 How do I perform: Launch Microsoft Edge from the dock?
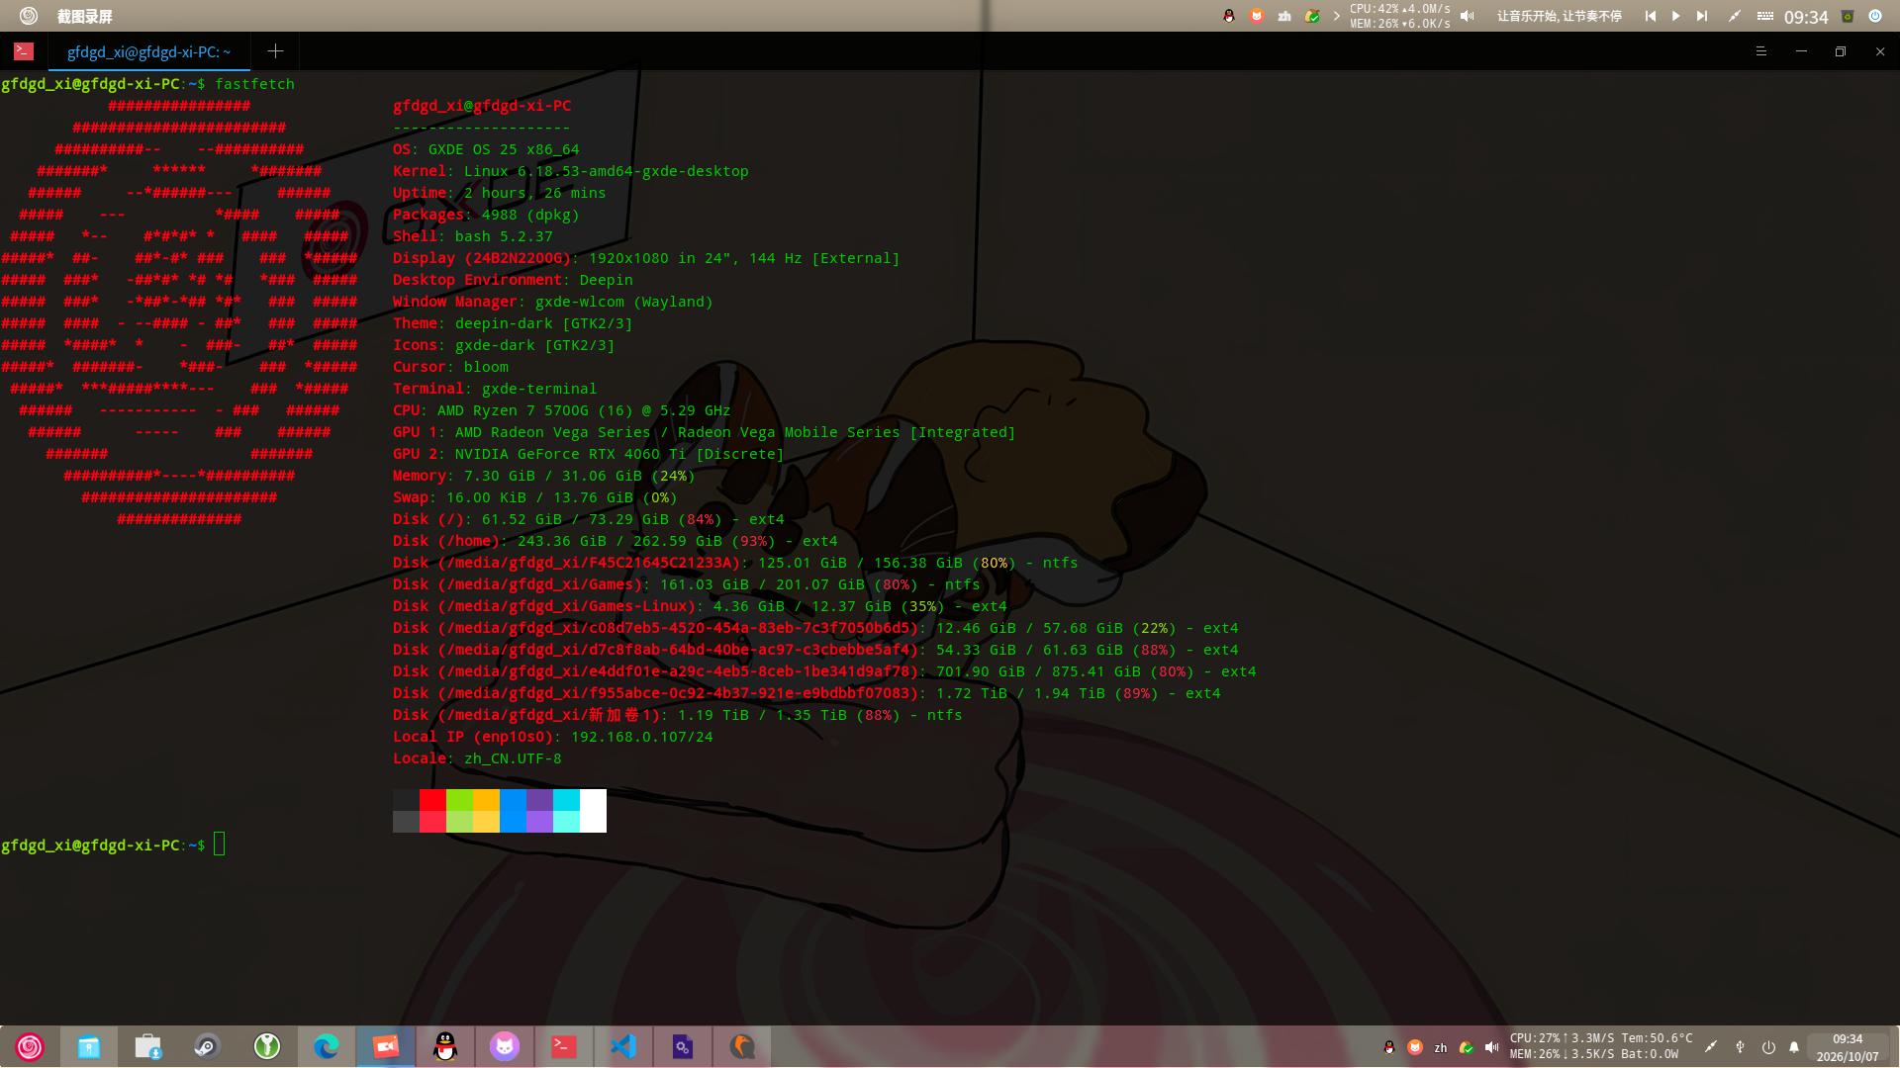[327, 1046]
